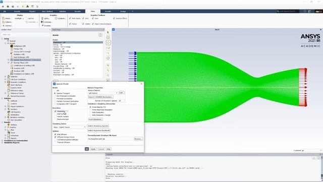
Task: Click the Task Page options icon beside Models heading
Action: tap(100, 35)
